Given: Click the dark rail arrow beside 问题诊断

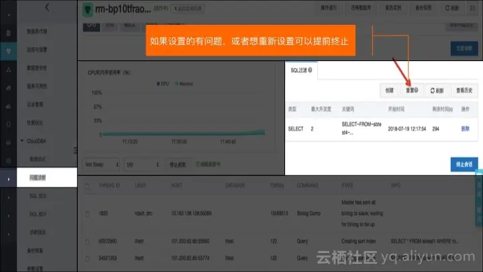Looking at the screenshot, I should (x=8, y=179).
